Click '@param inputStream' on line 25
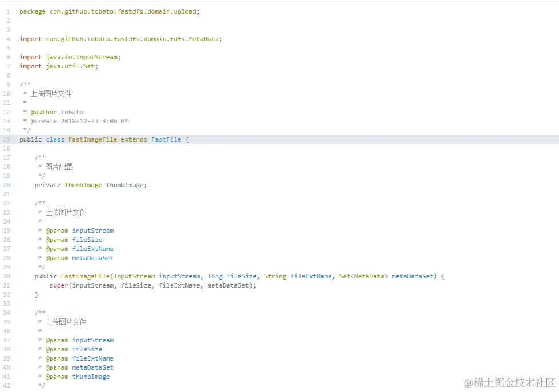This screenshot has width=559, height=392. 79,231
